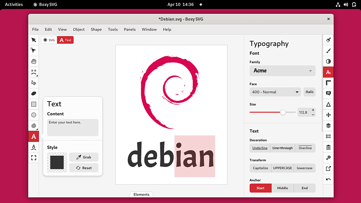Open the Typography panel icon
Image resolution: width=361 pixels, height=203 pixels.
[328, 72]
